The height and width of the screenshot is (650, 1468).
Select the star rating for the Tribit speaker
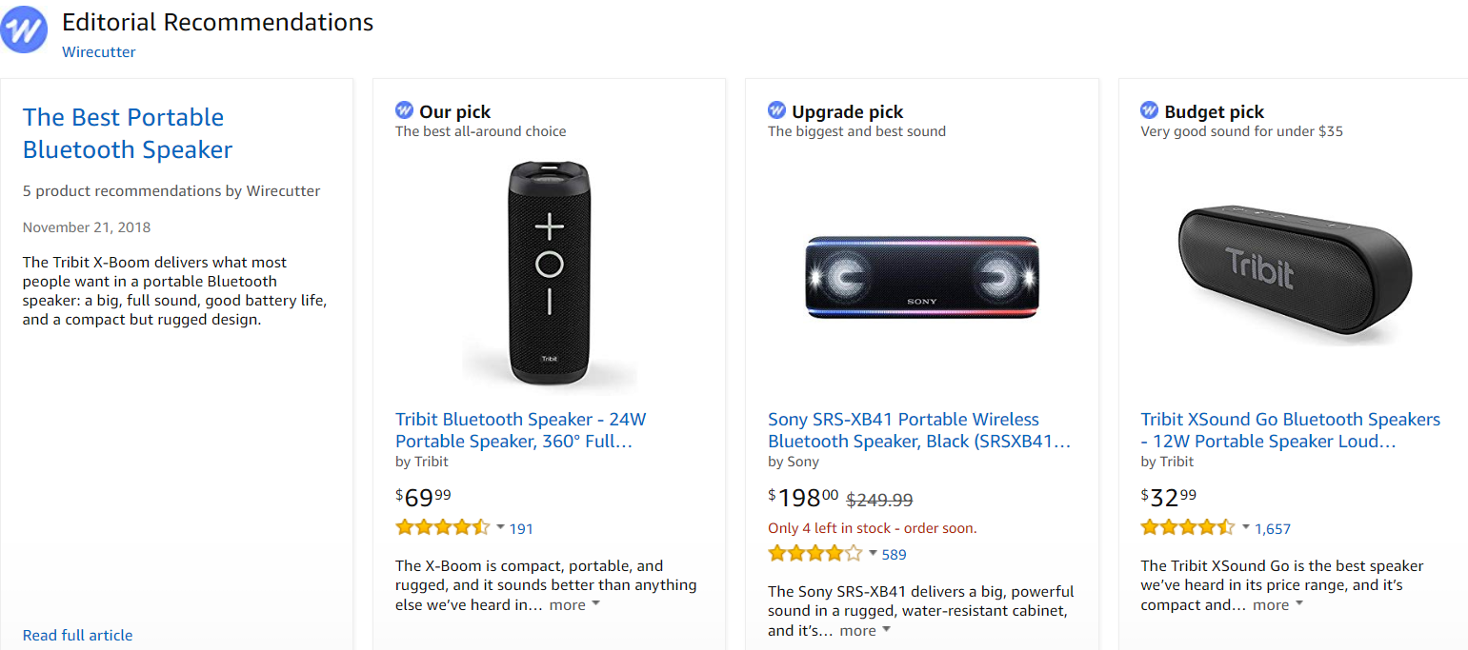click(x=443, y=525)
